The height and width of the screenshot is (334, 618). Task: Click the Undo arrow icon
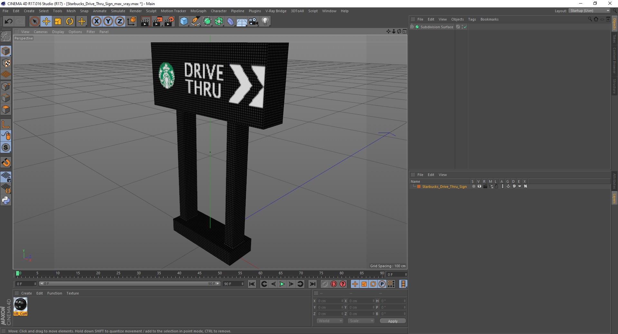[x=8, y=22]
